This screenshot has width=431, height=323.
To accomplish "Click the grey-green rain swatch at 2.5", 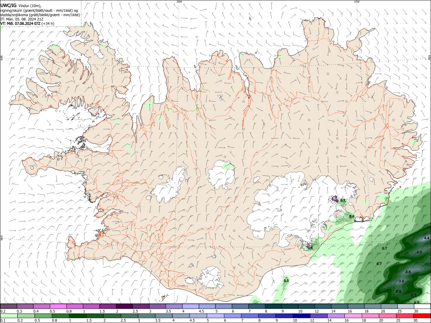I will (130, 316).
